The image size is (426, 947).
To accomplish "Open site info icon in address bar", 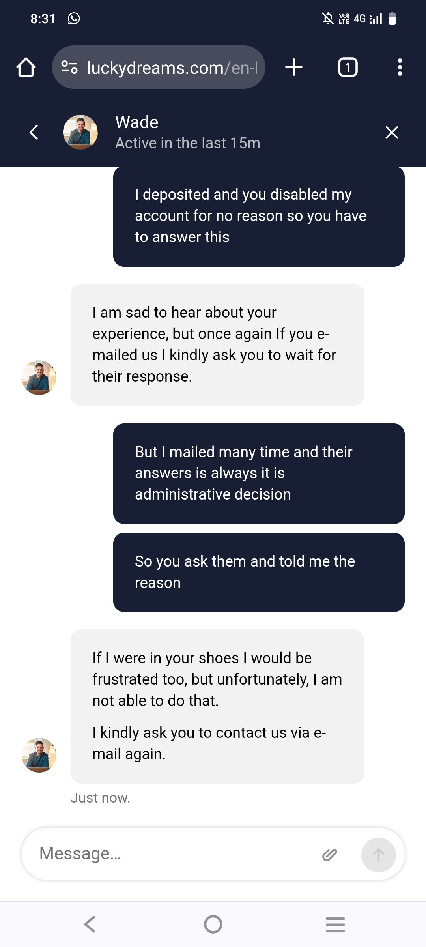I will point(69,67).
